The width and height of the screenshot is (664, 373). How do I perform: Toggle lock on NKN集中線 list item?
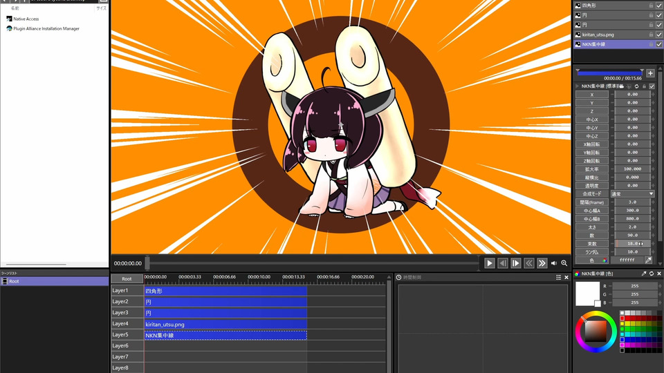pyautogui.click(x=651, y=44)
